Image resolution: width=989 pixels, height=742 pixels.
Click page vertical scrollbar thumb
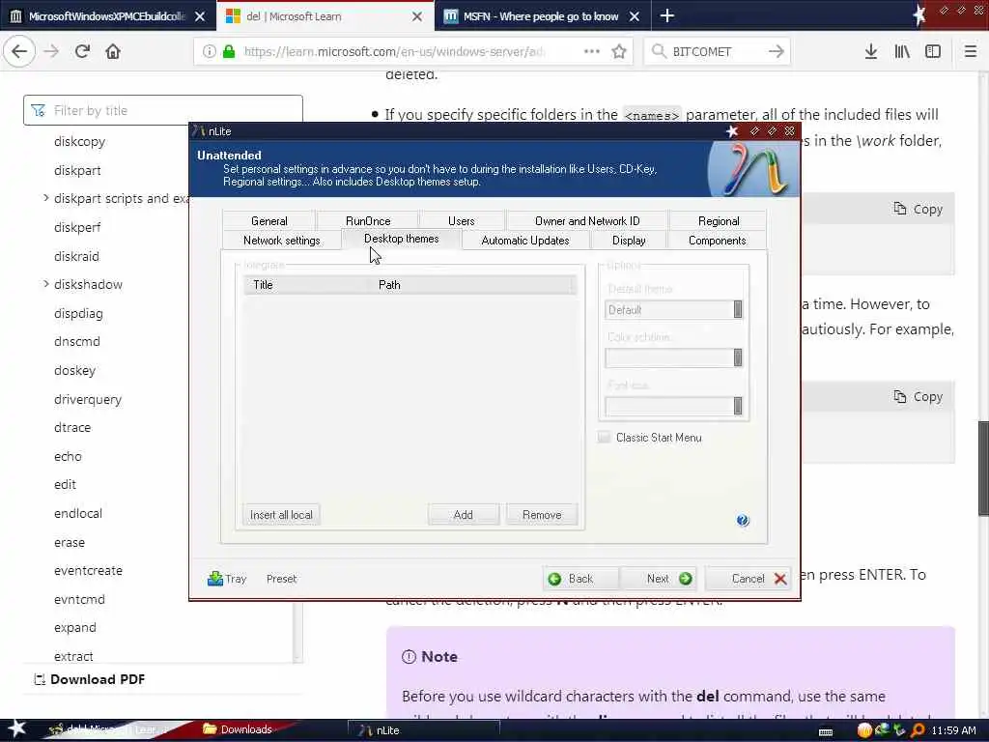point(983,469)
